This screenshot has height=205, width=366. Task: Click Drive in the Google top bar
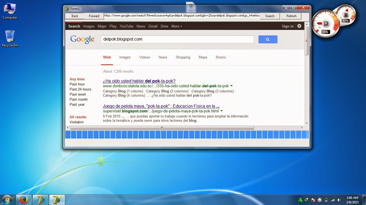[164, 26]
